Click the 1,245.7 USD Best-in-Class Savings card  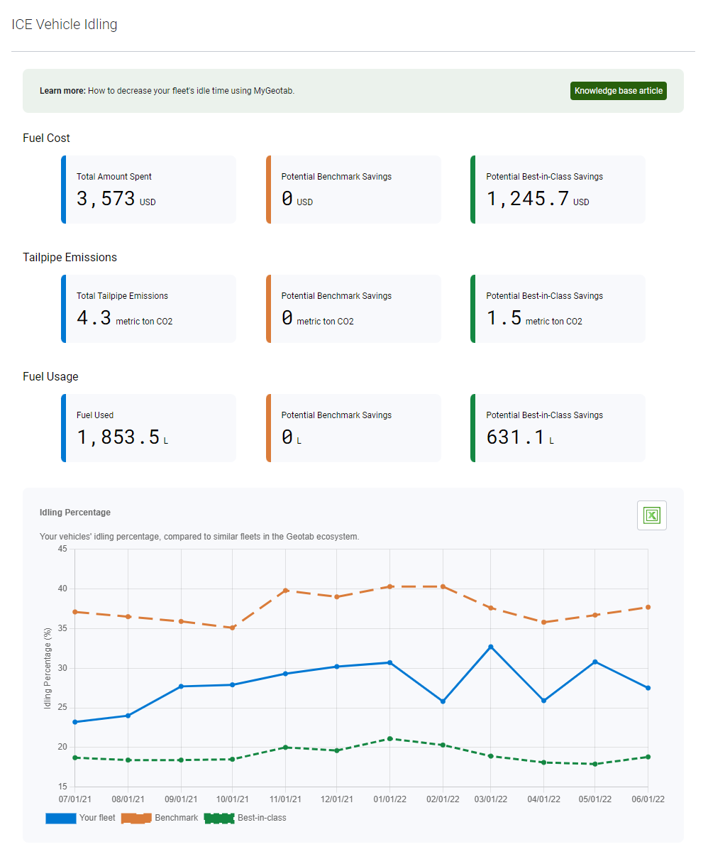[x=558, y=190]
